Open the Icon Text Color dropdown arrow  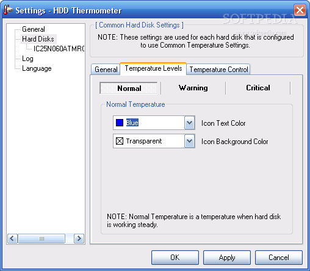189,123
